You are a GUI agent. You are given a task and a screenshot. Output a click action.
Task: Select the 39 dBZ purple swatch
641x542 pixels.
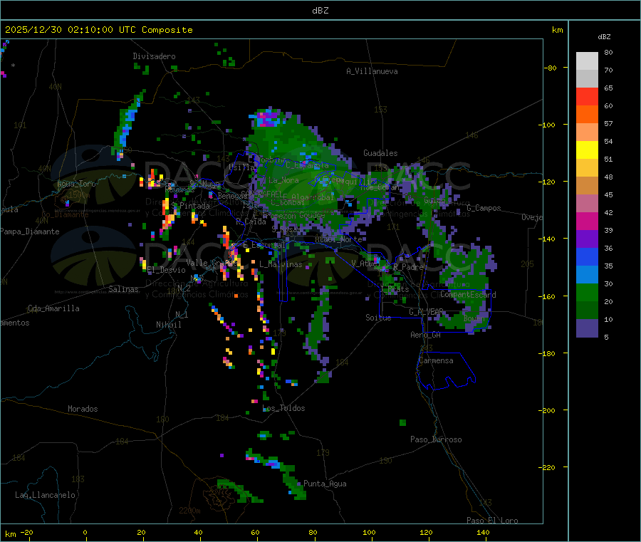pos(587,239)
